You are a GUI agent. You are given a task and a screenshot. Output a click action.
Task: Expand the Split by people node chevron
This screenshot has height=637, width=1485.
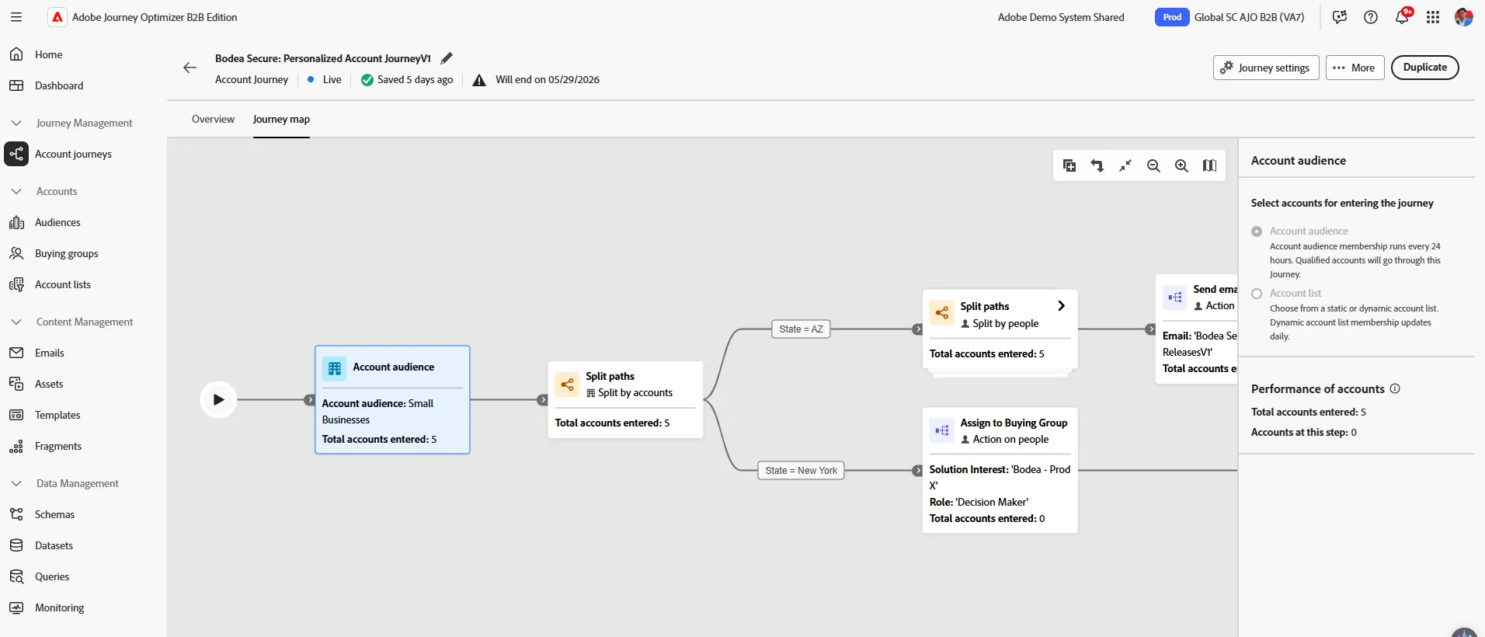point(1061,306)
